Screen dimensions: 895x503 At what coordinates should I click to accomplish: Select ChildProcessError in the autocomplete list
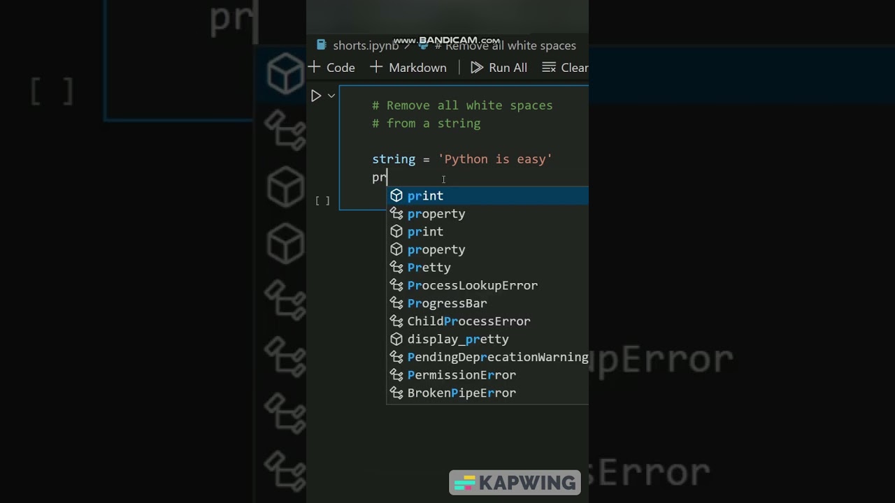pos(488,321)
